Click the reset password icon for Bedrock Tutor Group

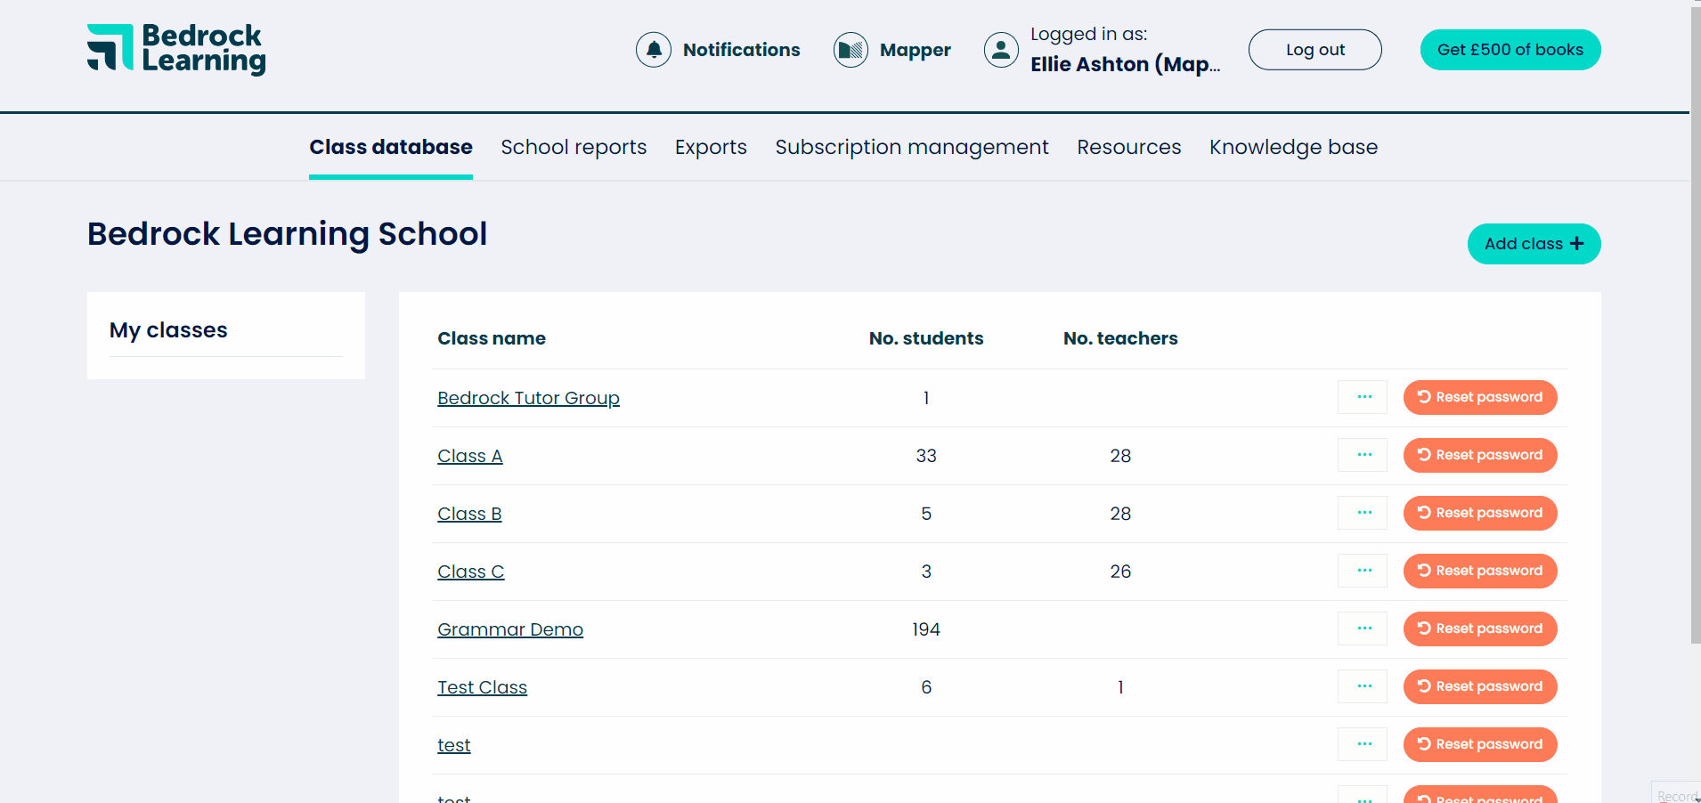pyautogui.click(x=1422, y=397)
